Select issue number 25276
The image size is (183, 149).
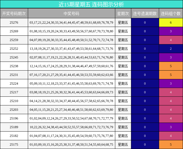[x=14, y=22]
